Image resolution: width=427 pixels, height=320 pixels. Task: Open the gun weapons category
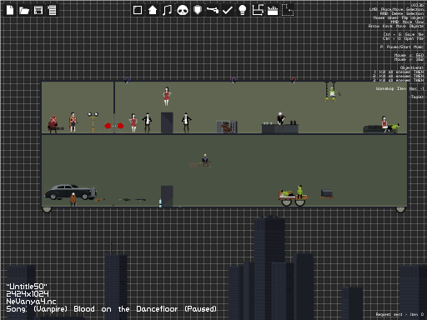(213, 10)
